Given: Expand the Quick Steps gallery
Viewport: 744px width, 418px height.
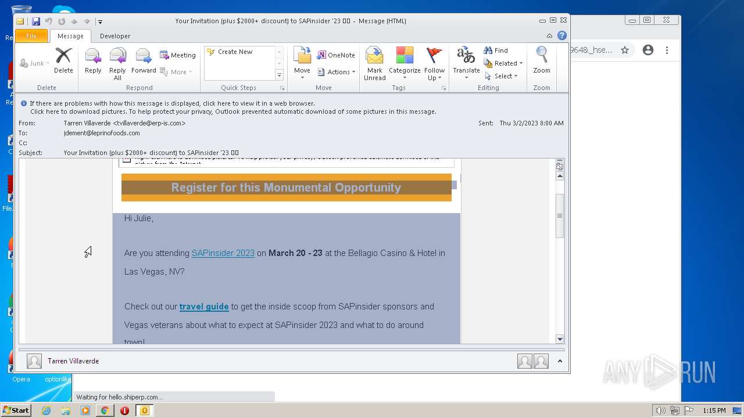Looking at the screenshot, I should click(x=279, y=75).
